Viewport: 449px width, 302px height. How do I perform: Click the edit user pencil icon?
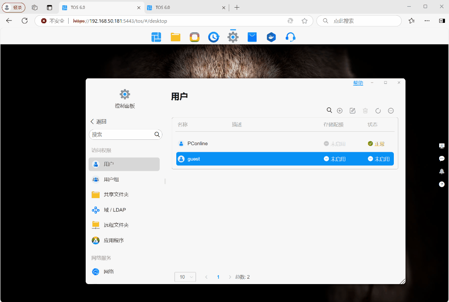(x=353, y=111)
